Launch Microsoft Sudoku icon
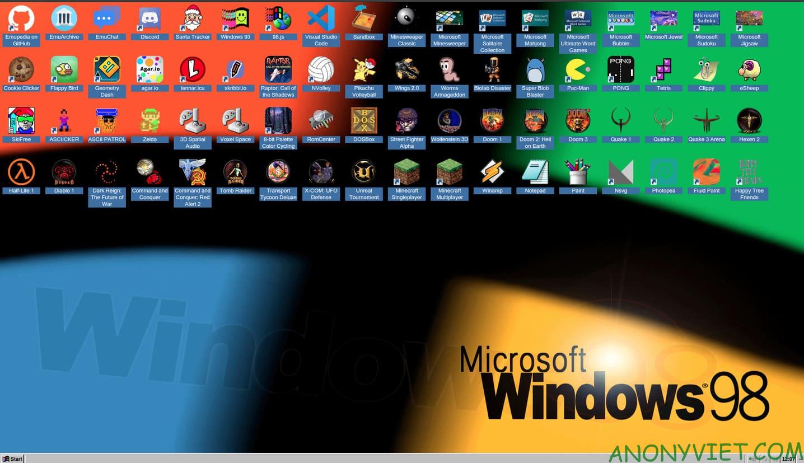 (707, 18)
